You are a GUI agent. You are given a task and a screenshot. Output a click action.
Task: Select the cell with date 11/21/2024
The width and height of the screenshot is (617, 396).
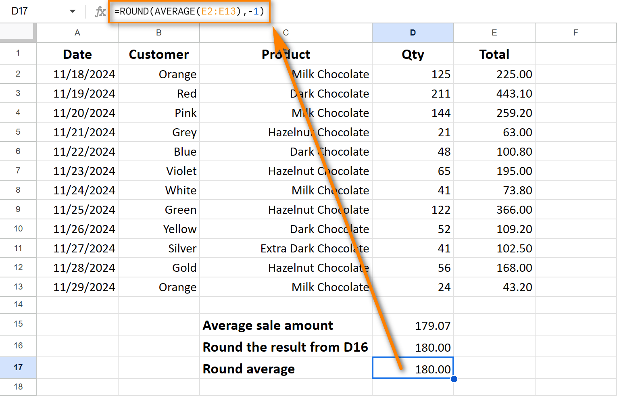pyautogui.click(x=77, y=132)
